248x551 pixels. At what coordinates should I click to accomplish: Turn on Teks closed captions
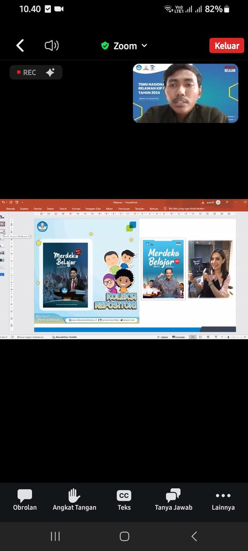(x=124, y=500)
